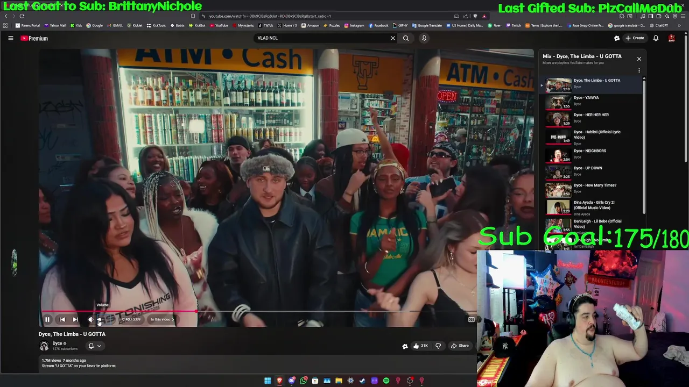Open the Create button
This screenshot has width=689, height=387.
(x=635, y=38)
